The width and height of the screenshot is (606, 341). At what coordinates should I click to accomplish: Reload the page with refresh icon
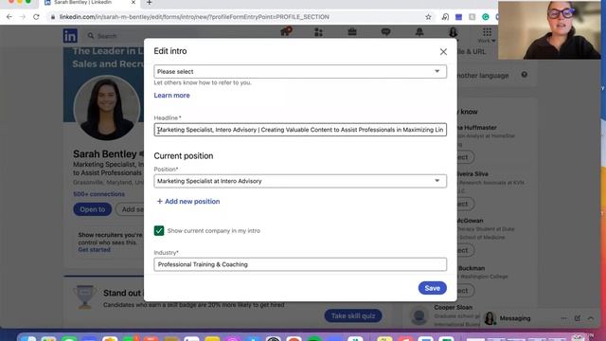tap(36, 17)
